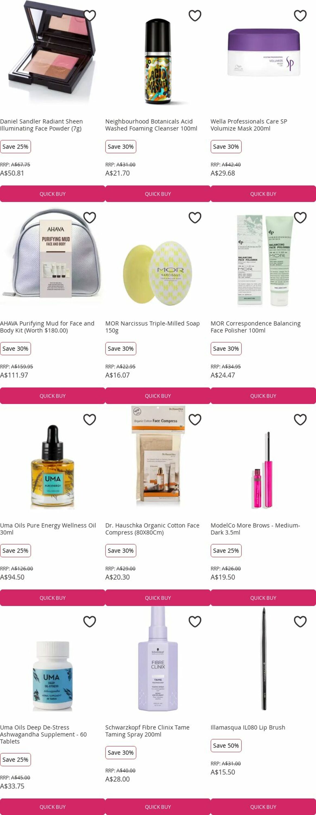Quick buy MOR Narcissus Triple-Milled Soap
The image size is (316, 815).
158,396
